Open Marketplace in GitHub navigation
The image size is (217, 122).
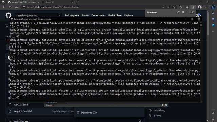pos(115,15)
